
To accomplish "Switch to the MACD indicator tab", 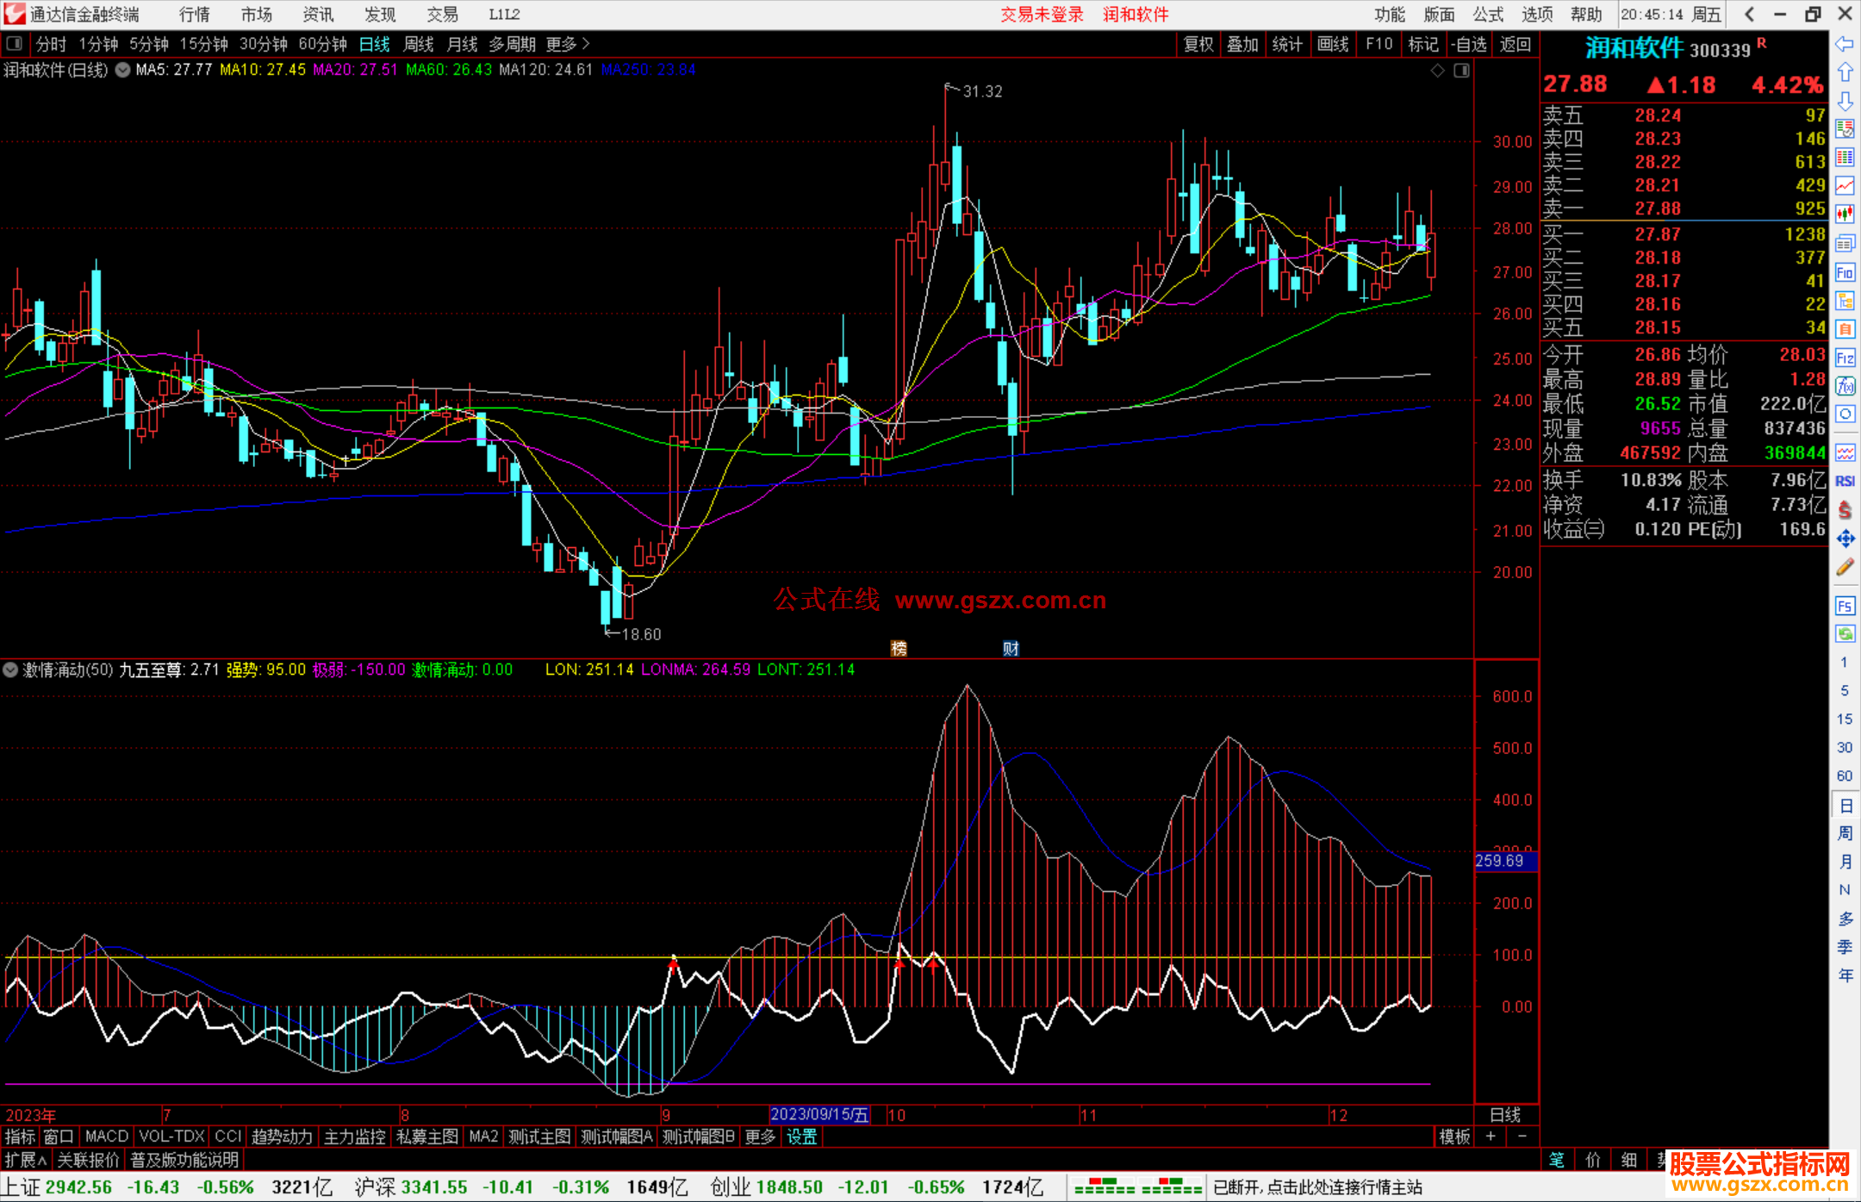I will click(x=106, y=1137).
